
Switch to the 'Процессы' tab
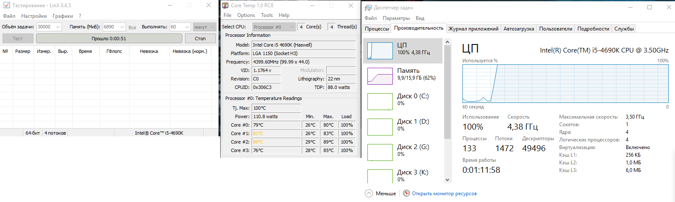click(377, 29)
